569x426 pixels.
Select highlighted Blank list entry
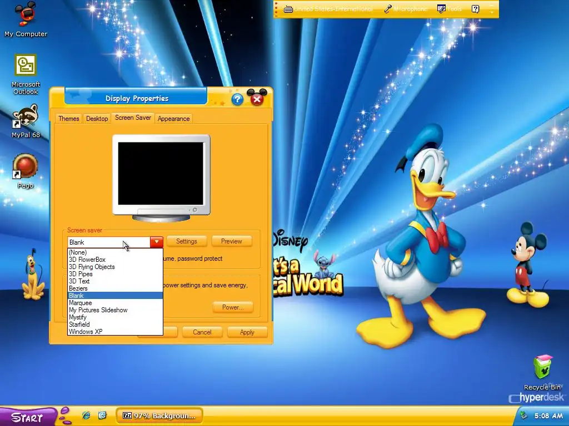[115, 296]
